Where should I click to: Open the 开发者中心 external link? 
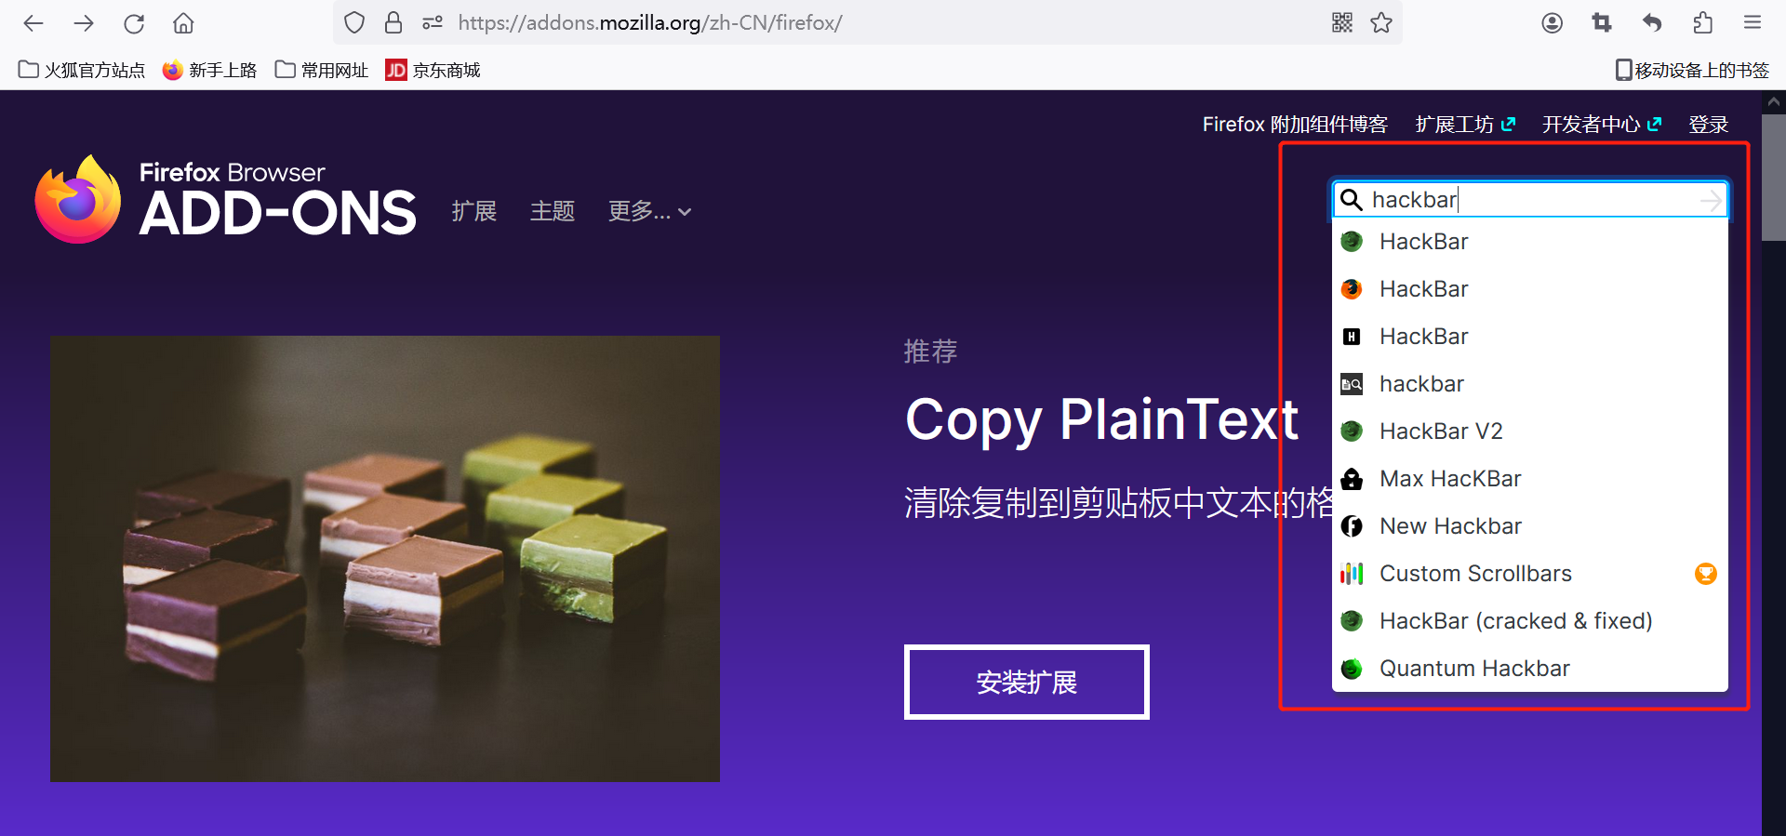click(x=1602, y=125)
